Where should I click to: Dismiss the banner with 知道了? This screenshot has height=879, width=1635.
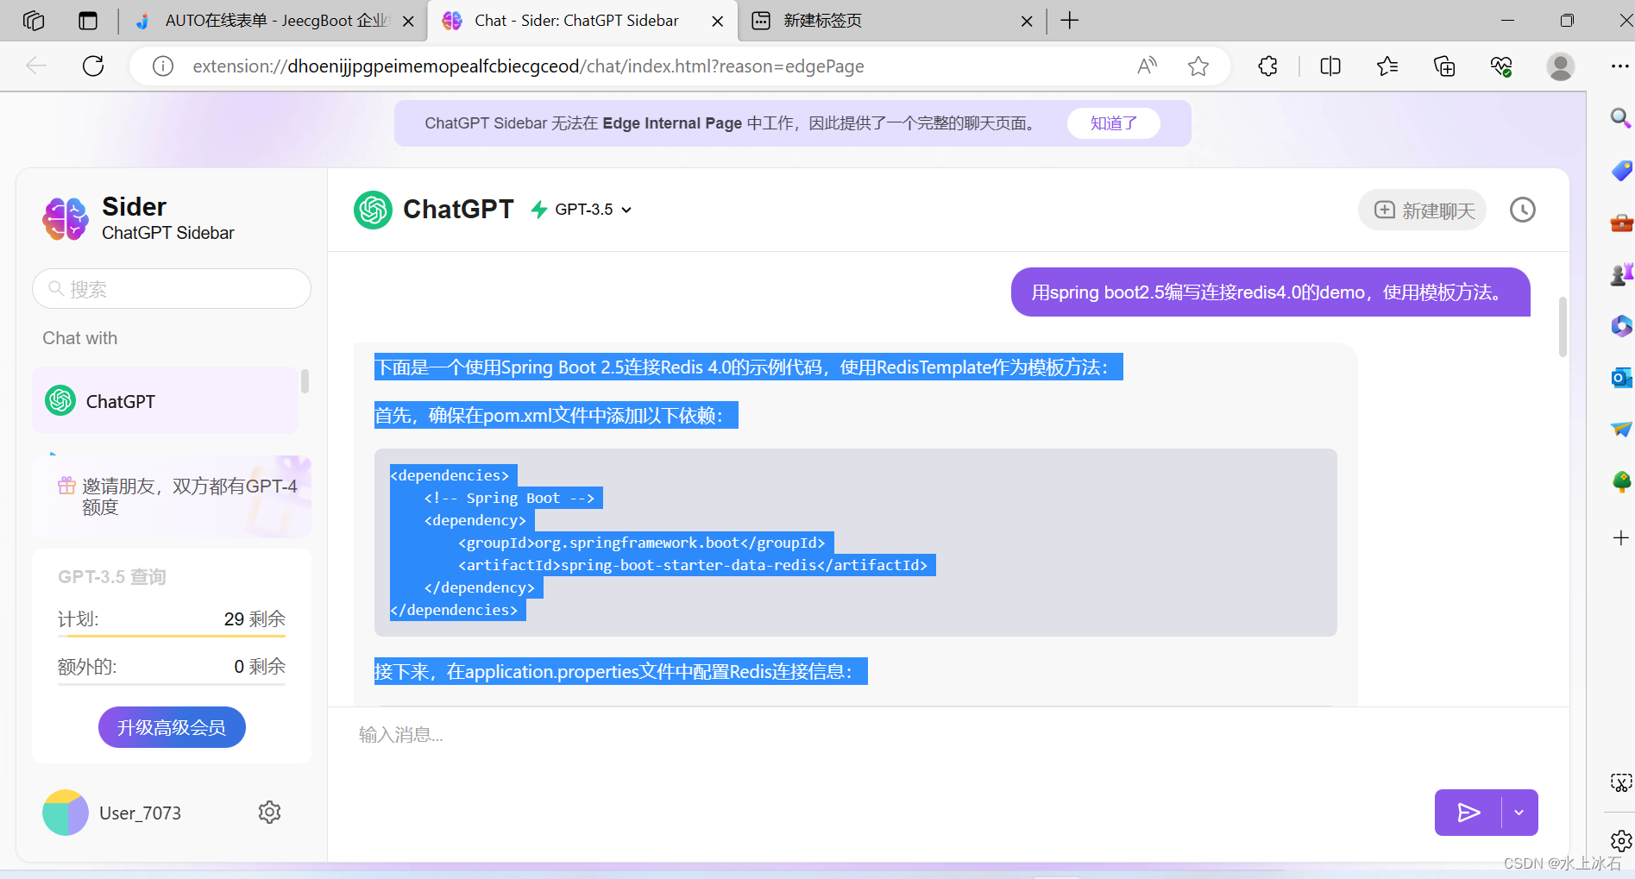(1114, 123)
